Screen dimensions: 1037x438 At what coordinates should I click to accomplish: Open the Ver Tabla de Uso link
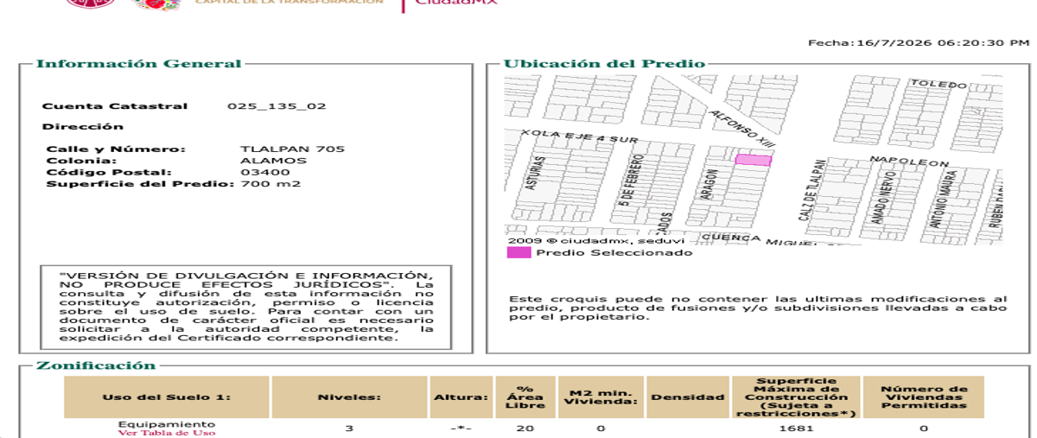coord(167,433)
